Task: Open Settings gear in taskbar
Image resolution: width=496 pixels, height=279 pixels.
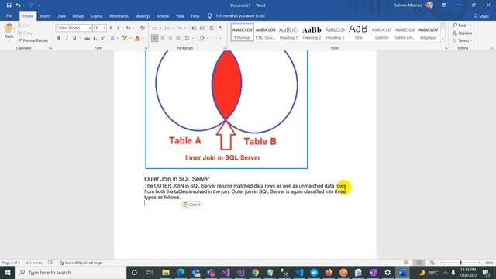Action: pos(387,272)
